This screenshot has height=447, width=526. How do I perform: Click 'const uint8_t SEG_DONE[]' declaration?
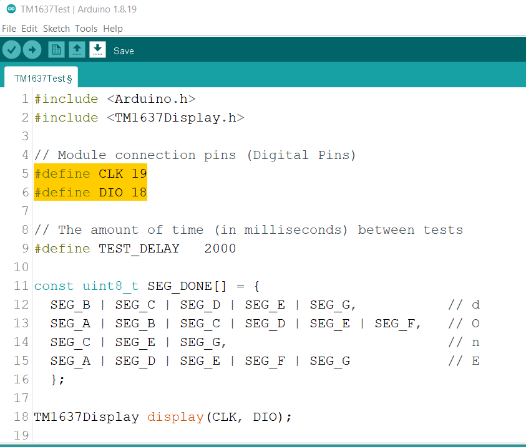click(130, 286)
